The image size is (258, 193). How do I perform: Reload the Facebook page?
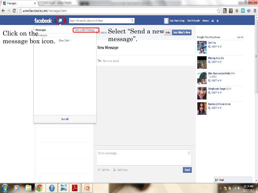[x=14, y=11]
